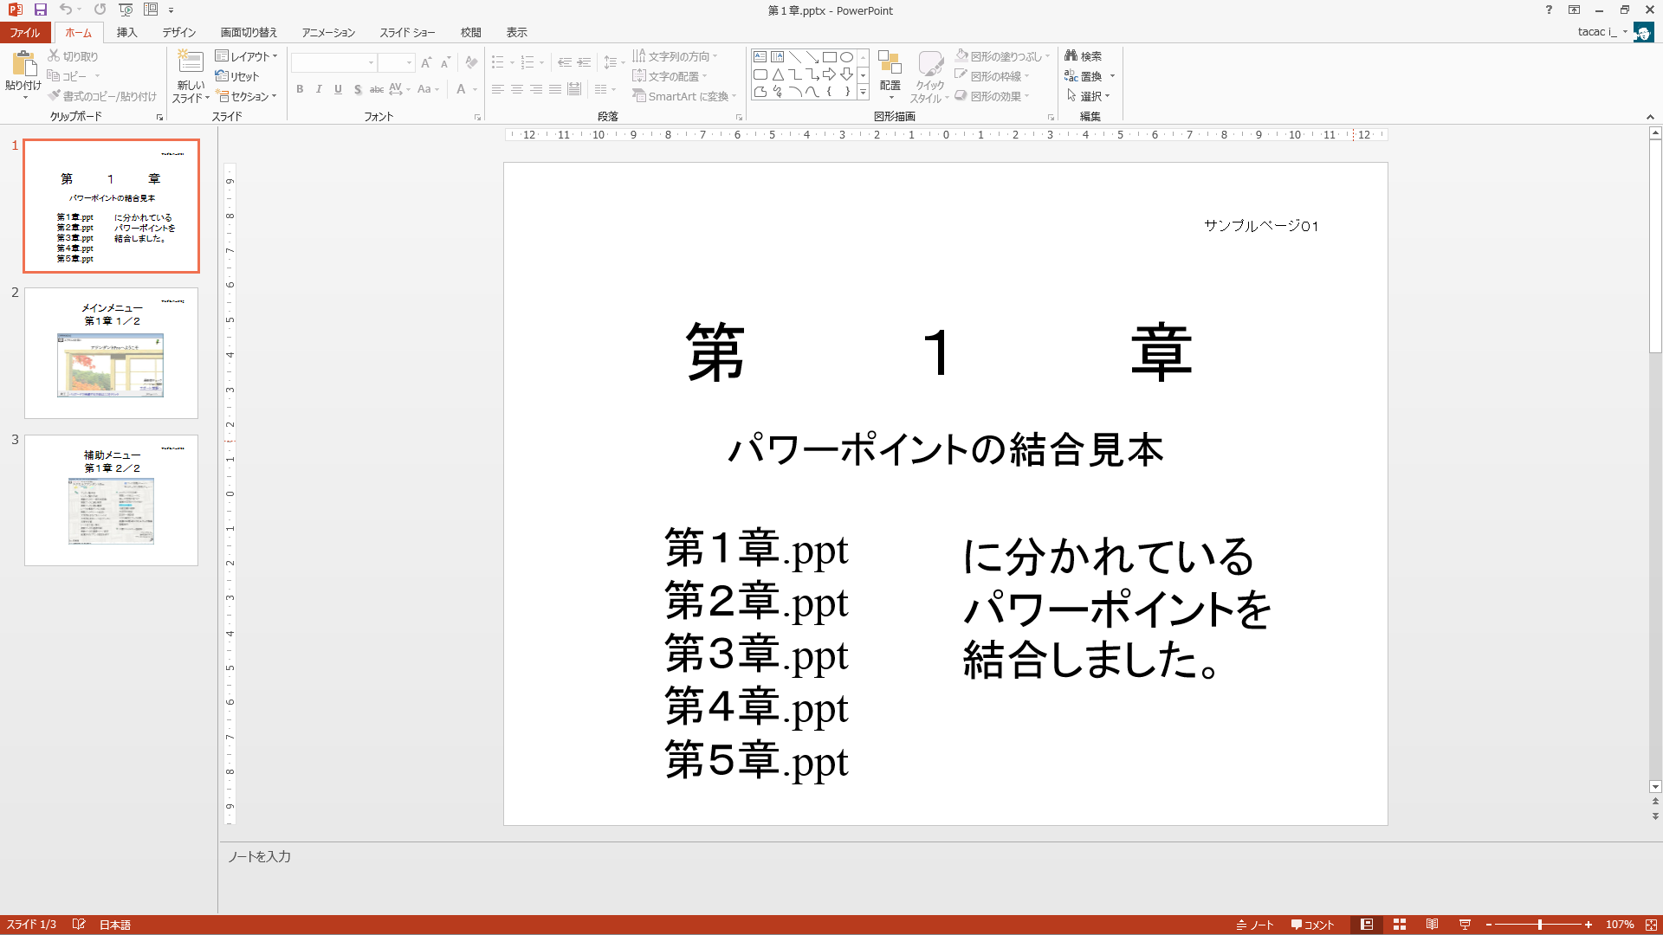
Task: Open the Arrange shapes tool
Action: pos(890,73)
